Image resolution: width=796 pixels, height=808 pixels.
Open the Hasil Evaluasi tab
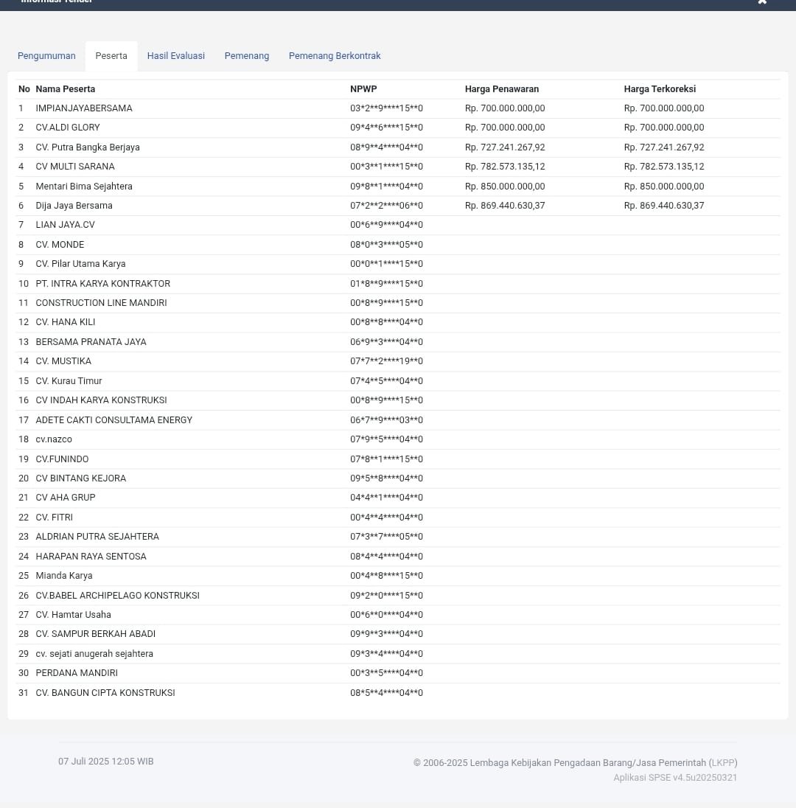[175, 55]
